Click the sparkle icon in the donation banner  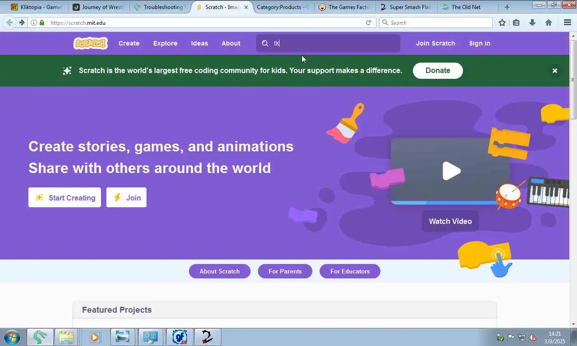67,71
